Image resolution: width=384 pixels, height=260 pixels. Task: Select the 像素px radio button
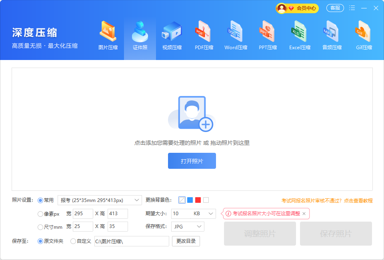click(40, 214)
